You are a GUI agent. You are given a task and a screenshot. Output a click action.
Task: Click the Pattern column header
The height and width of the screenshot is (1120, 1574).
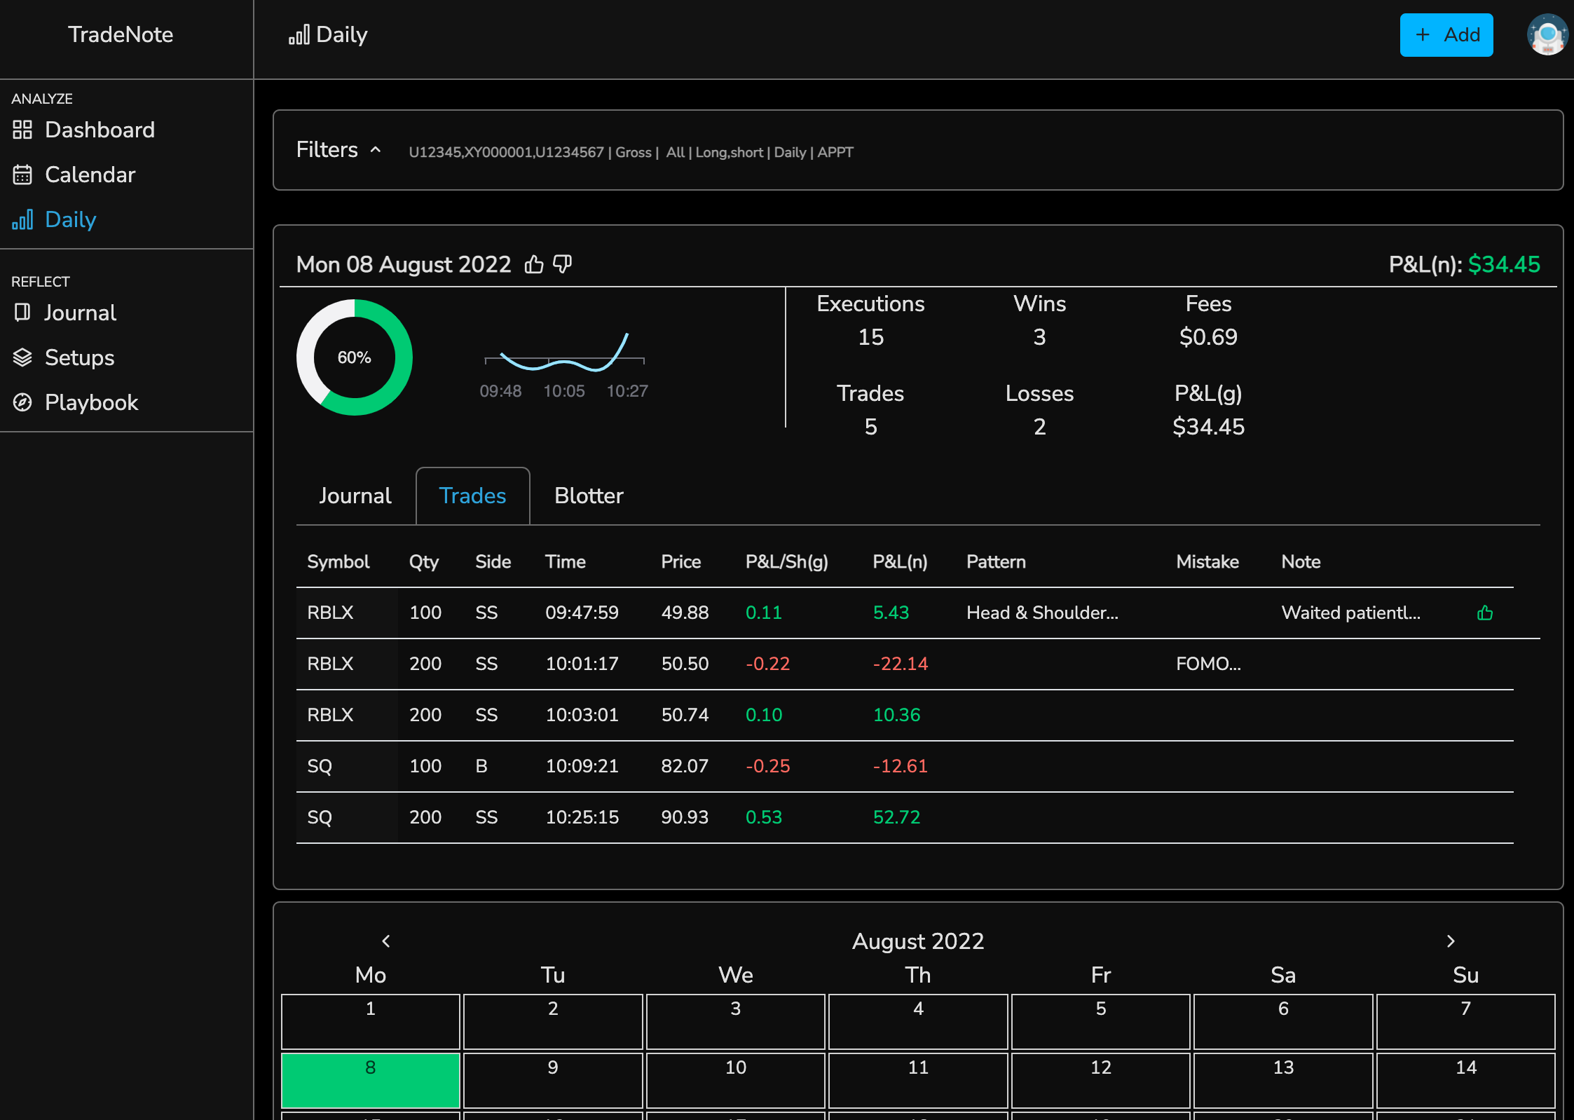[996, 561]
